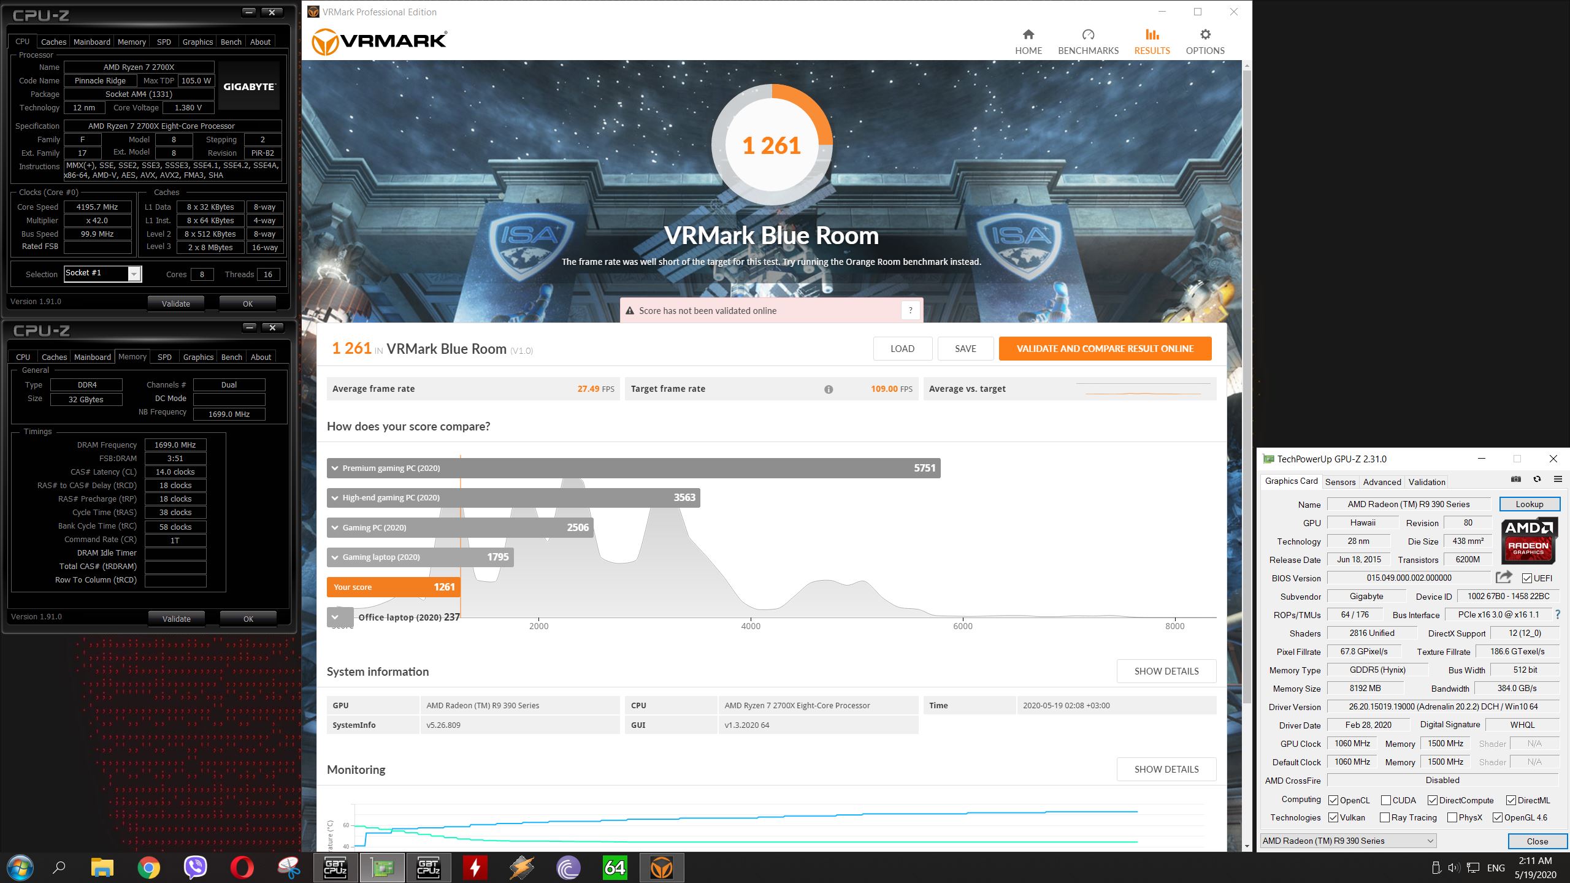
Task: Click GPU-Z screenshot camera icon
Action: (1516, 480)
